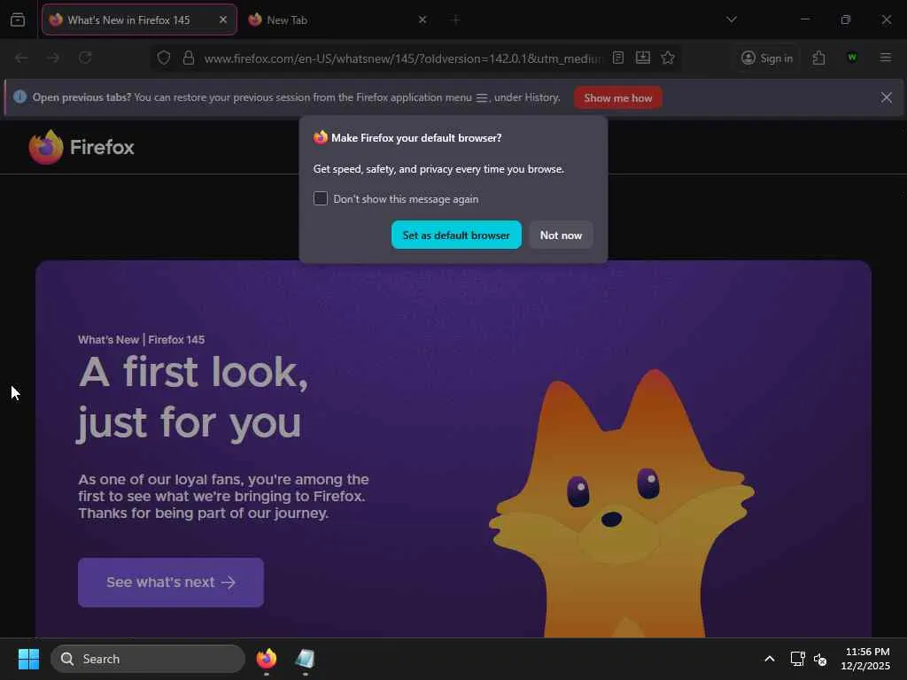Expand the list all tabs chevron

[x=732, y=19]
